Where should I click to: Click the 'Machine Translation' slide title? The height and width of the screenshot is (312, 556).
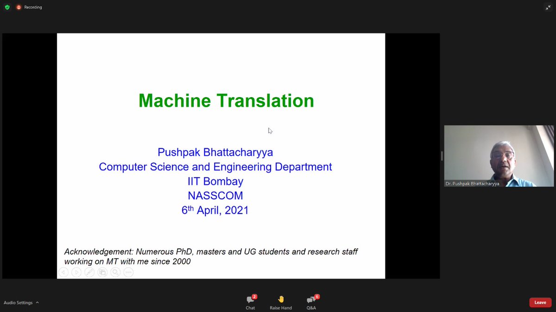point(226,101)
